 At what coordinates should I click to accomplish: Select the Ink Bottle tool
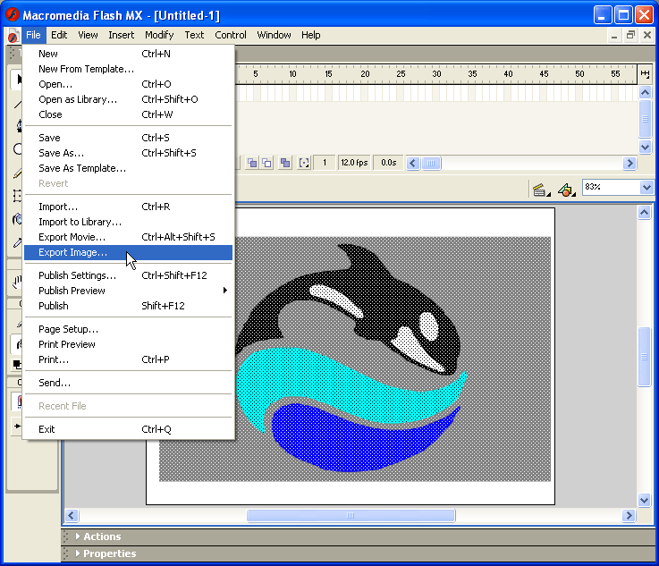coord(17,219)
